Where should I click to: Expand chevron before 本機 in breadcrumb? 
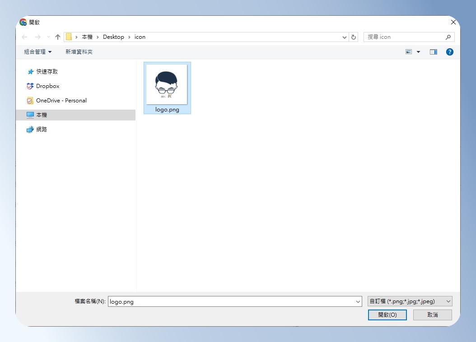pyautogui.click(x=76, y=37)
